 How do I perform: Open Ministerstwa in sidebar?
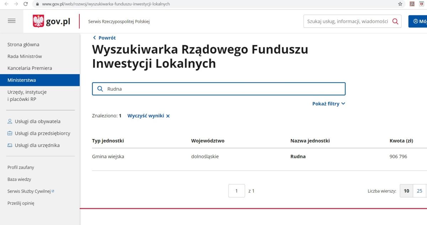tap(22, 80)
